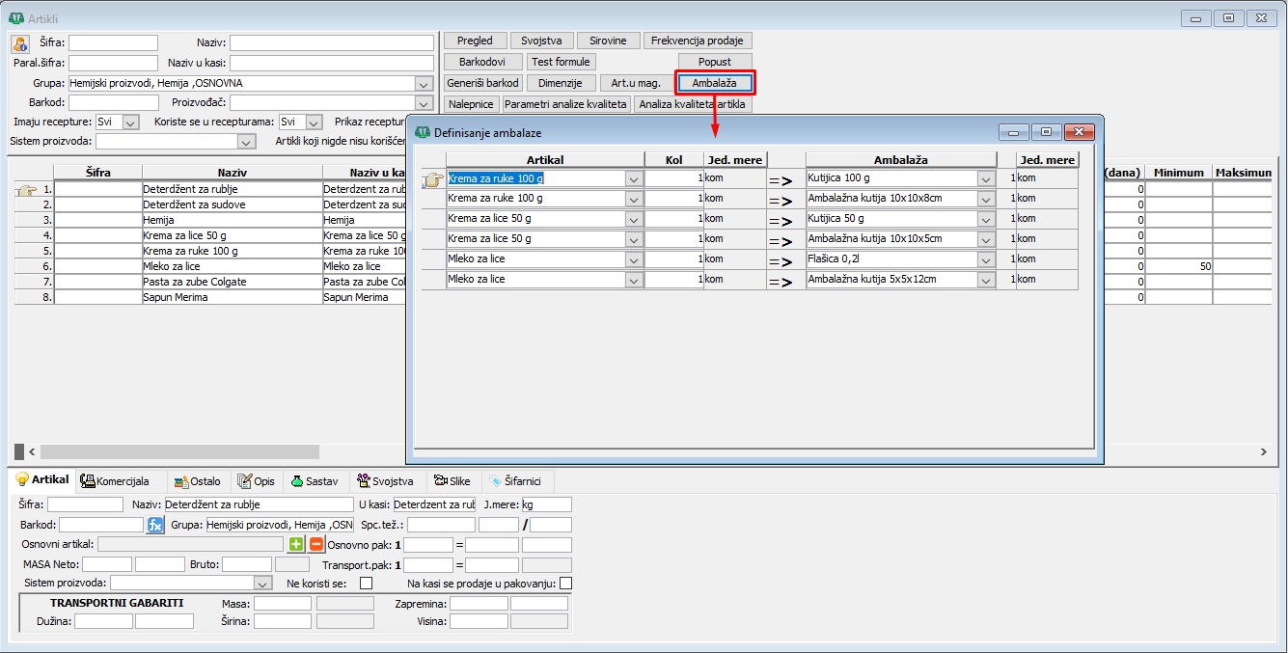Click the user info icon beside Šifra

pyautogui.click(x=20, y=43)
